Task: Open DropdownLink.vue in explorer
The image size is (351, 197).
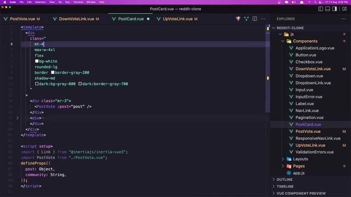Action: 313,83
